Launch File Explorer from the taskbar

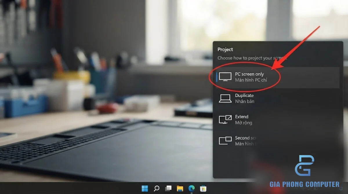click(x=180, y=188)
